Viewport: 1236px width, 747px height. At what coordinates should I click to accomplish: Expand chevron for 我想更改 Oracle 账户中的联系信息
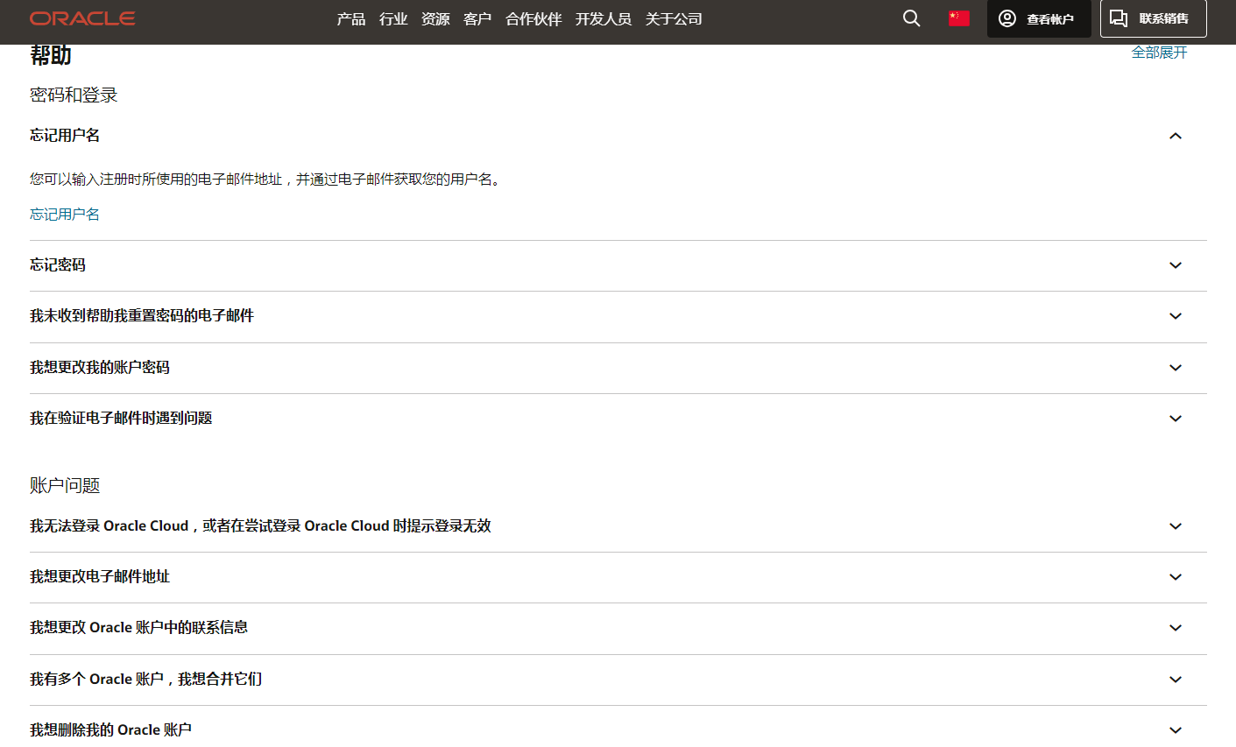point(1176,628)
